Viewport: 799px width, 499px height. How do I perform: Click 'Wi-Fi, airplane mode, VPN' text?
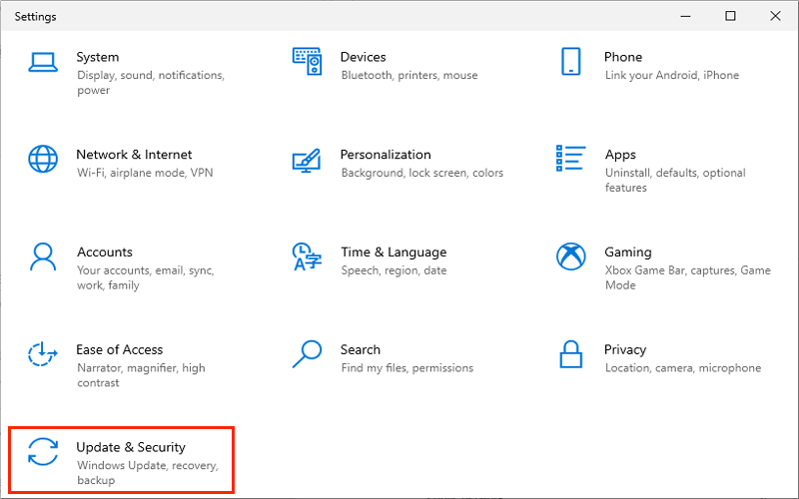coord(145,173)
